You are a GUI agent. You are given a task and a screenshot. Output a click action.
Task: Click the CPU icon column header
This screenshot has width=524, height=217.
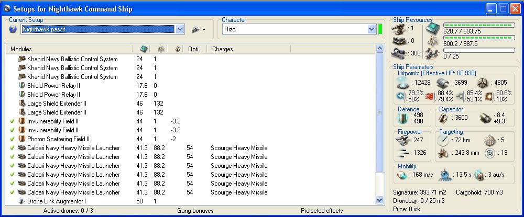click(144, 49)
